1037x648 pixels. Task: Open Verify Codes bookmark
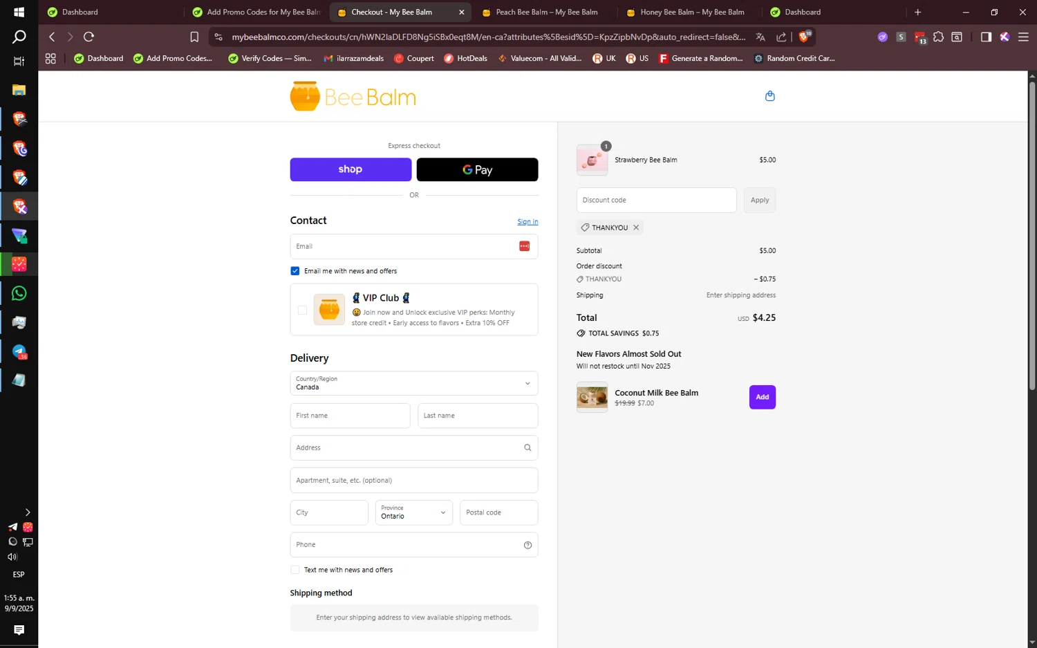click(x=270, y=59)
